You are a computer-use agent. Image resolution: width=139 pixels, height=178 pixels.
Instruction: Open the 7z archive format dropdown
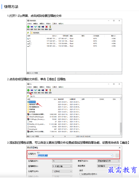pos(62,161)
